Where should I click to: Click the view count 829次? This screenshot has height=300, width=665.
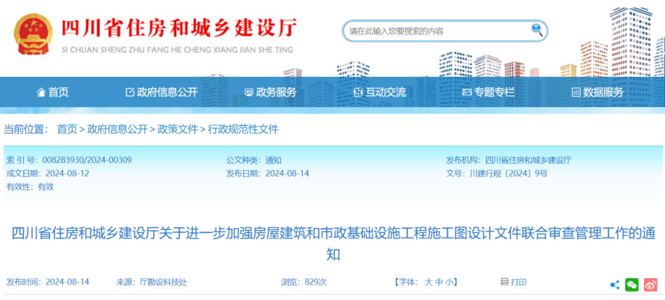pyautogui.click(x=315, y=282)
